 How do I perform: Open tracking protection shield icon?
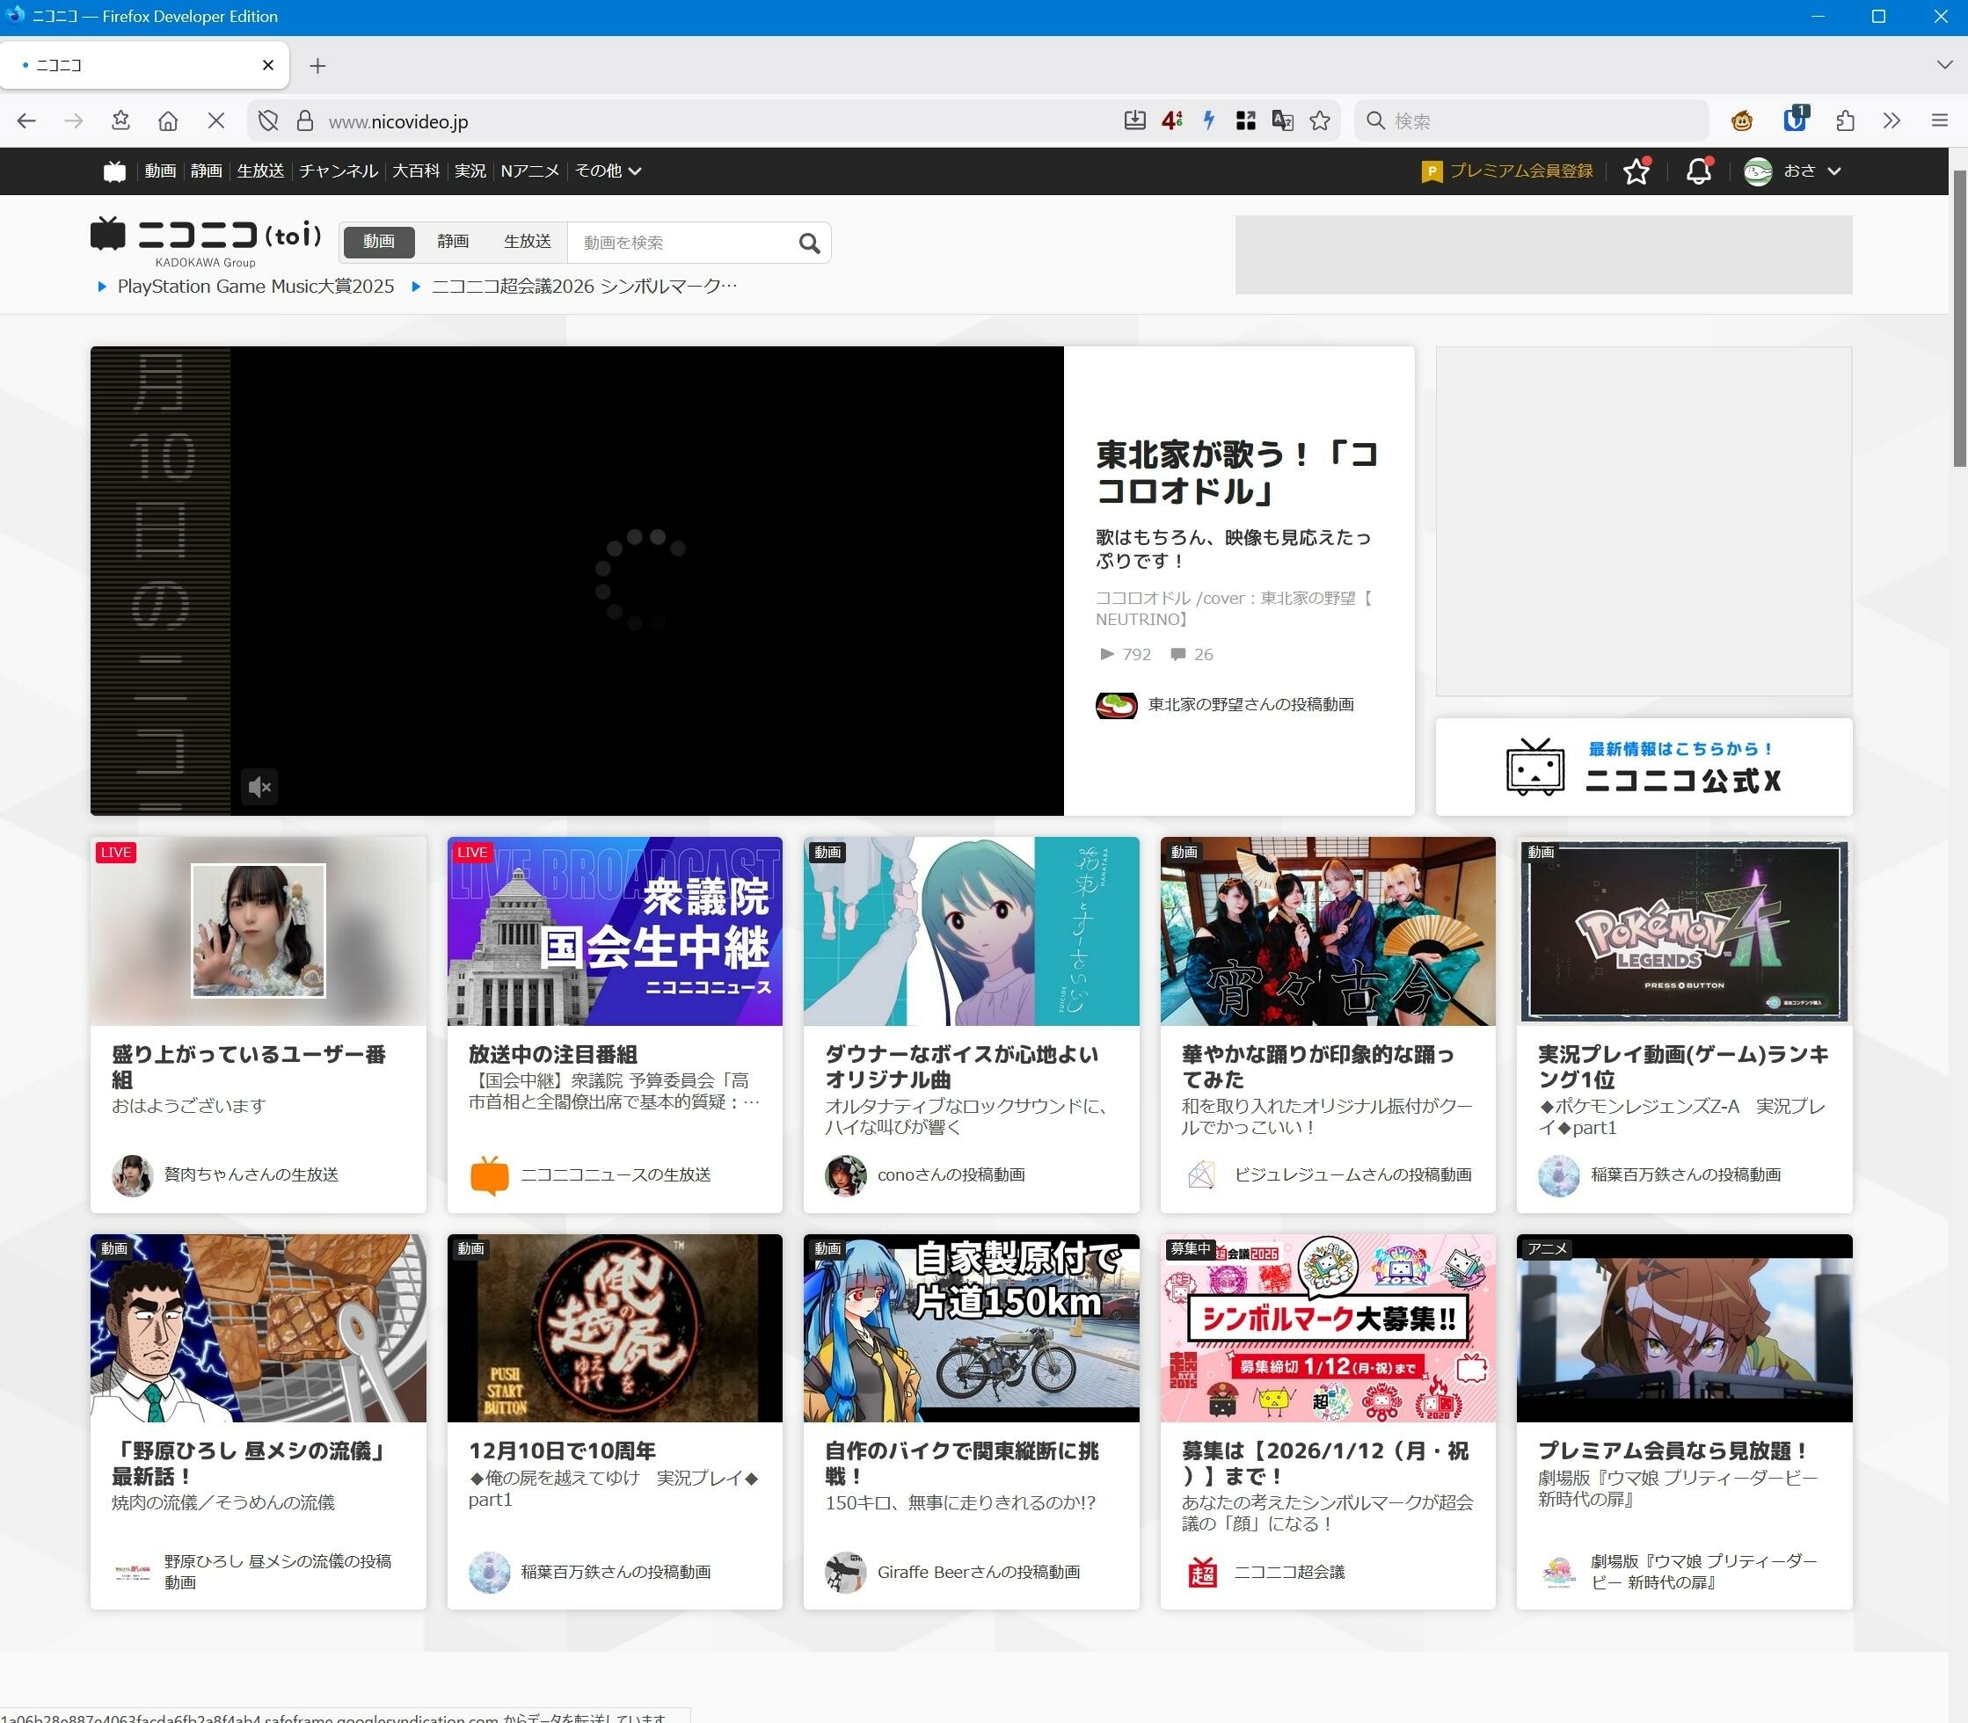click(268, 121)
